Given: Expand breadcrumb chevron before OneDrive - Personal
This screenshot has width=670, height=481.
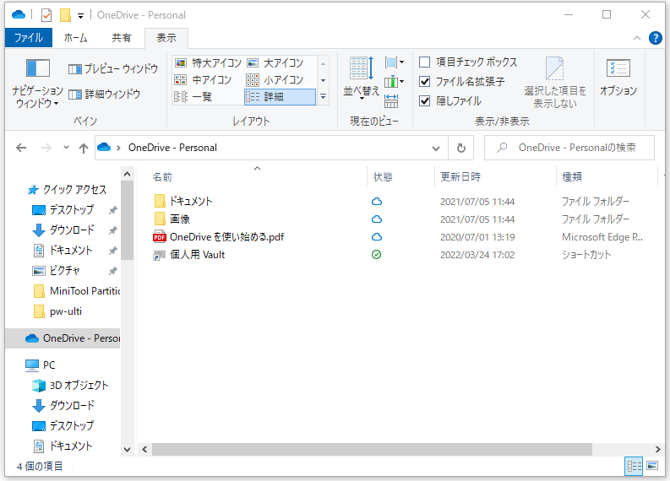Looking at the screenshot, I should tap(118, 149).
